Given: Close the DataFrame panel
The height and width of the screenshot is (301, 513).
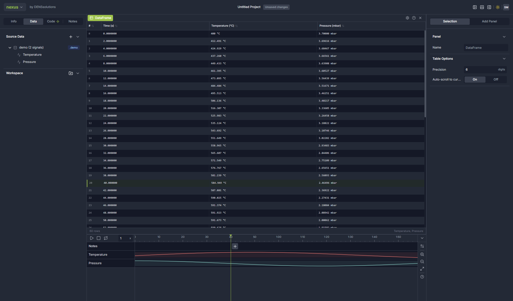Looking at the screenshot, I should (420, 18).
